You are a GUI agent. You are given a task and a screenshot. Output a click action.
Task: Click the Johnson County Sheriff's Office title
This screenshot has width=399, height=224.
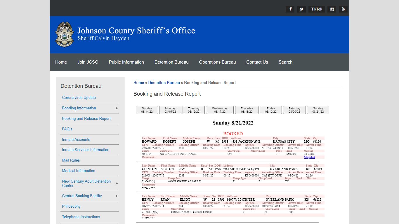click(x=136, y=31)
